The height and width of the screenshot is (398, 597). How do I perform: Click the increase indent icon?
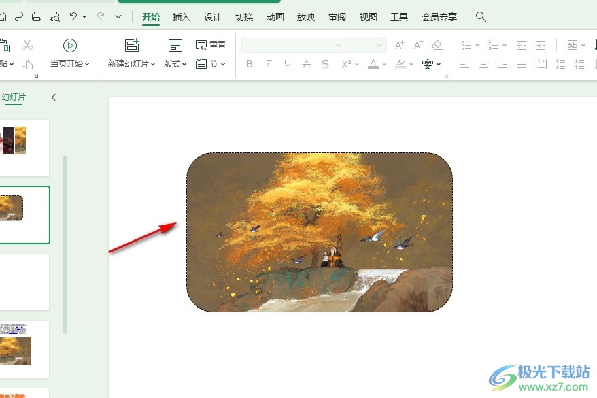coord(541,46)
